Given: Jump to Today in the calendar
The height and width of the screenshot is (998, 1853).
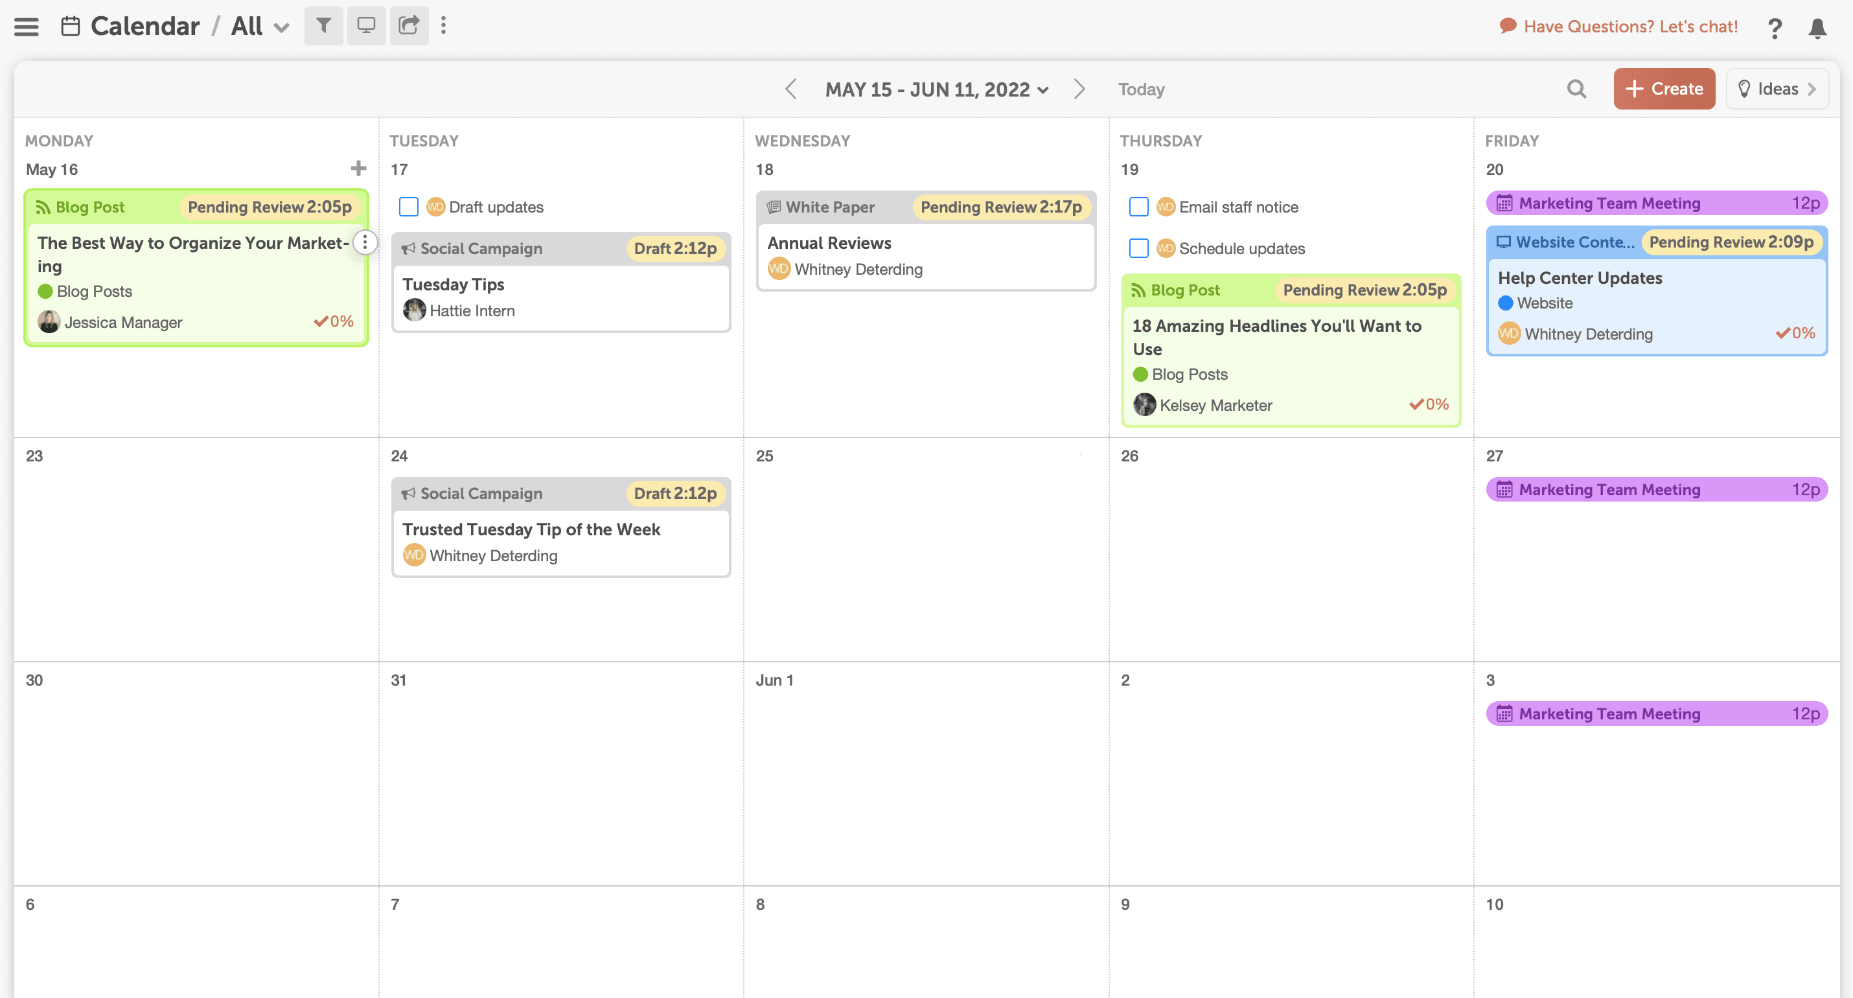Looking at the screenshot, I should click(x=1141, y=89).
